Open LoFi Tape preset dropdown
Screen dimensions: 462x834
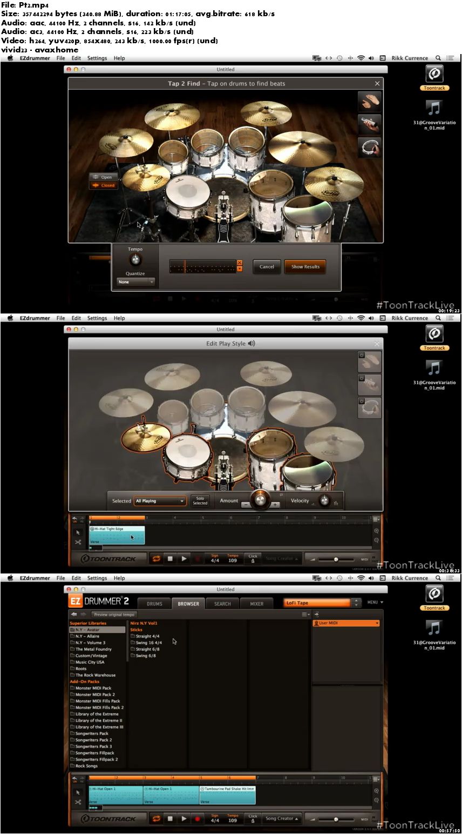tap(317, 603)
